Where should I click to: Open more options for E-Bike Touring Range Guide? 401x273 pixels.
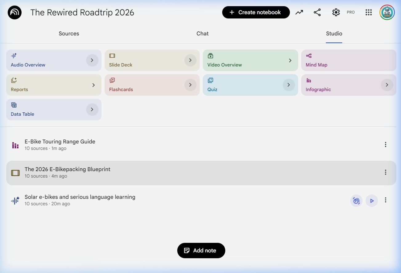tap(385, 145)
